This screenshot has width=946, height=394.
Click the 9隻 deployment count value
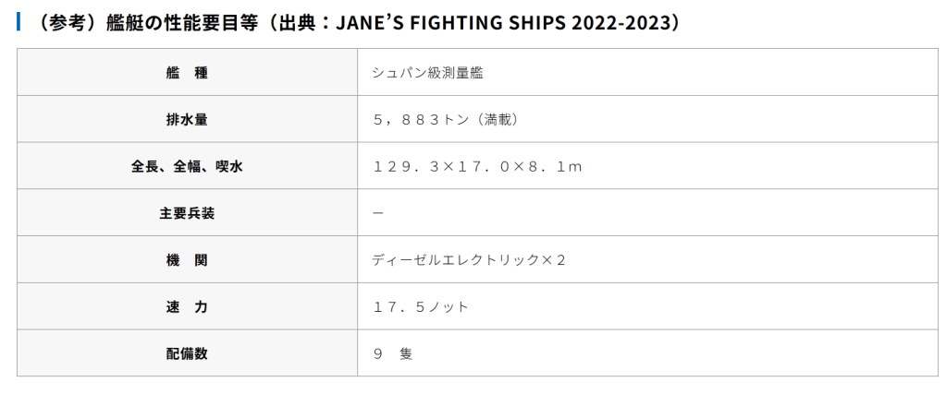coord(393,352)
